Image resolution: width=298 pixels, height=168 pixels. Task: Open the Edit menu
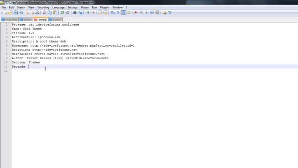(11, 7)
